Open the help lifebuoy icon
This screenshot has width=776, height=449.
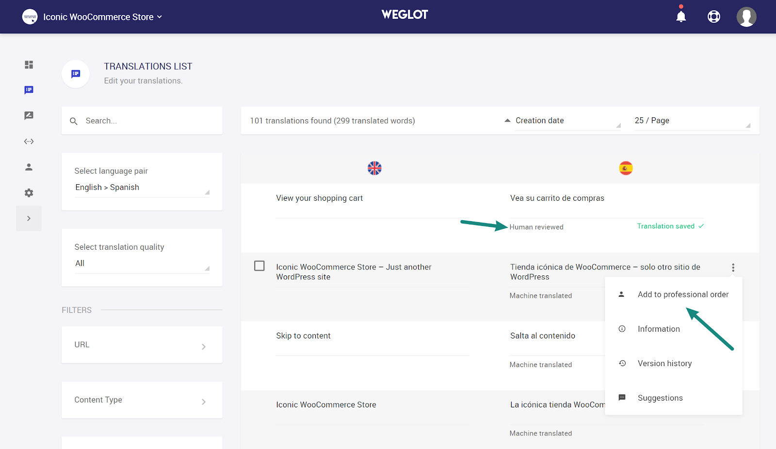click(x=714, y=16)
